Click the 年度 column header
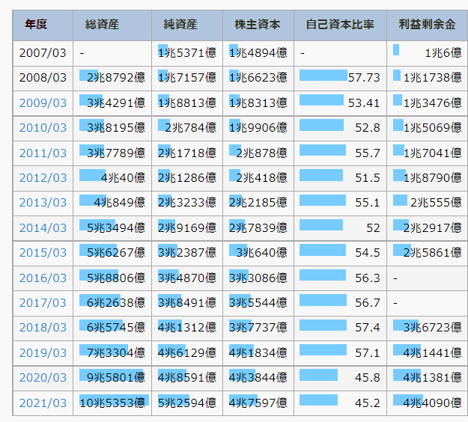The image size is (468, 422). click(x=43, y=25)
